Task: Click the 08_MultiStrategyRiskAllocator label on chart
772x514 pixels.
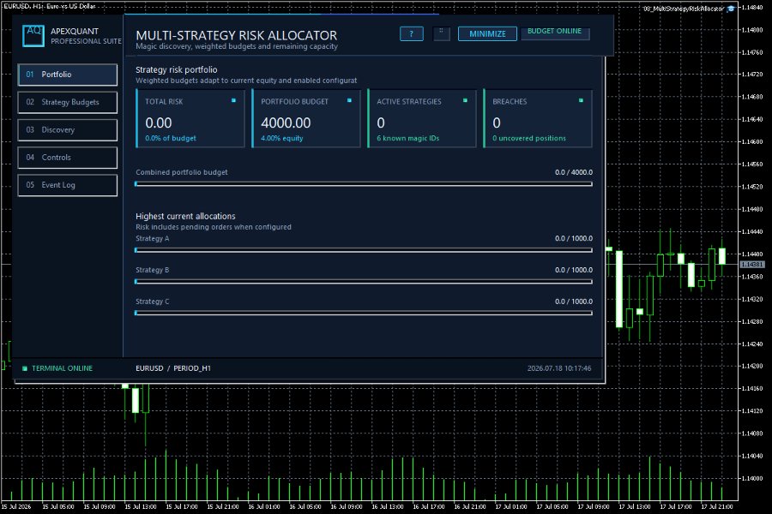Action: click(684, 9)
